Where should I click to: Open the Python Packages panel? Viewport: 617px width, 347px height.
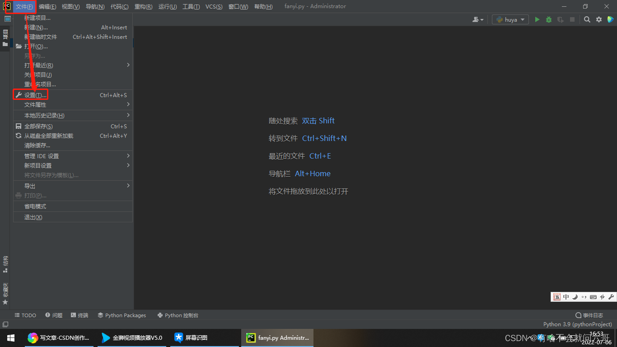121,315
